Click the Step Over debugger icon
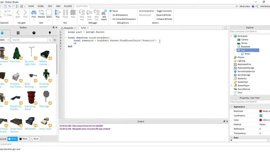This screenshot has height=152, width=270. tap(89, 12)
